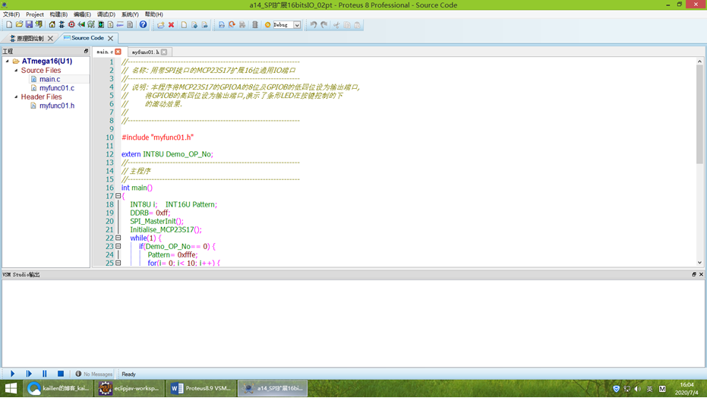Open the 帮助(H) help menu
Screen dimensions: 707x398
click(x=153, y=14)
